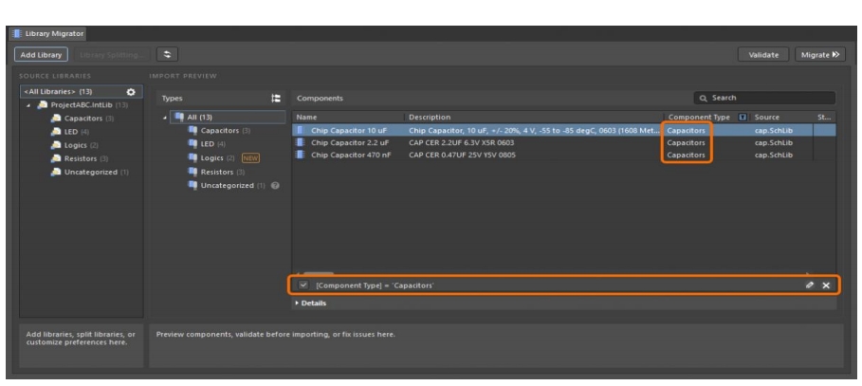This screenshot has width=862, height=386.
Task: Select the Chip Capacitor 470 nF row
Action: click(564, 155)
